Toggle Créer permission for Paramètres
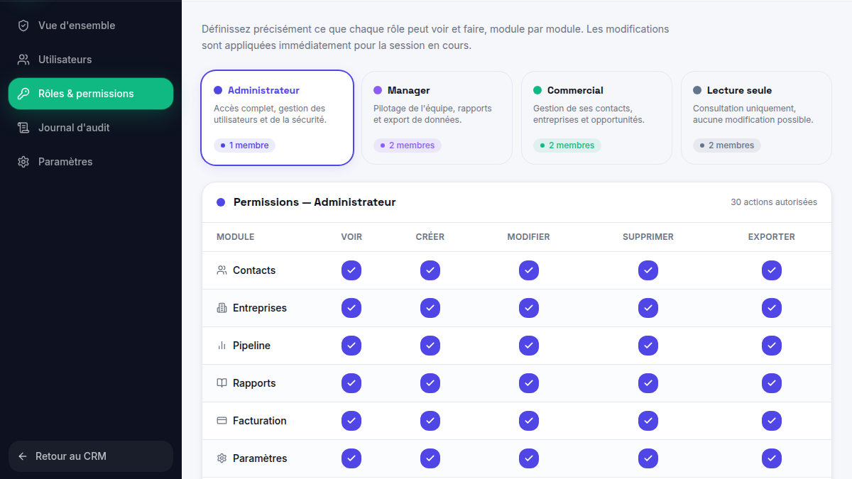The width and height of the screenshot is (852, 479). point(430,458)
